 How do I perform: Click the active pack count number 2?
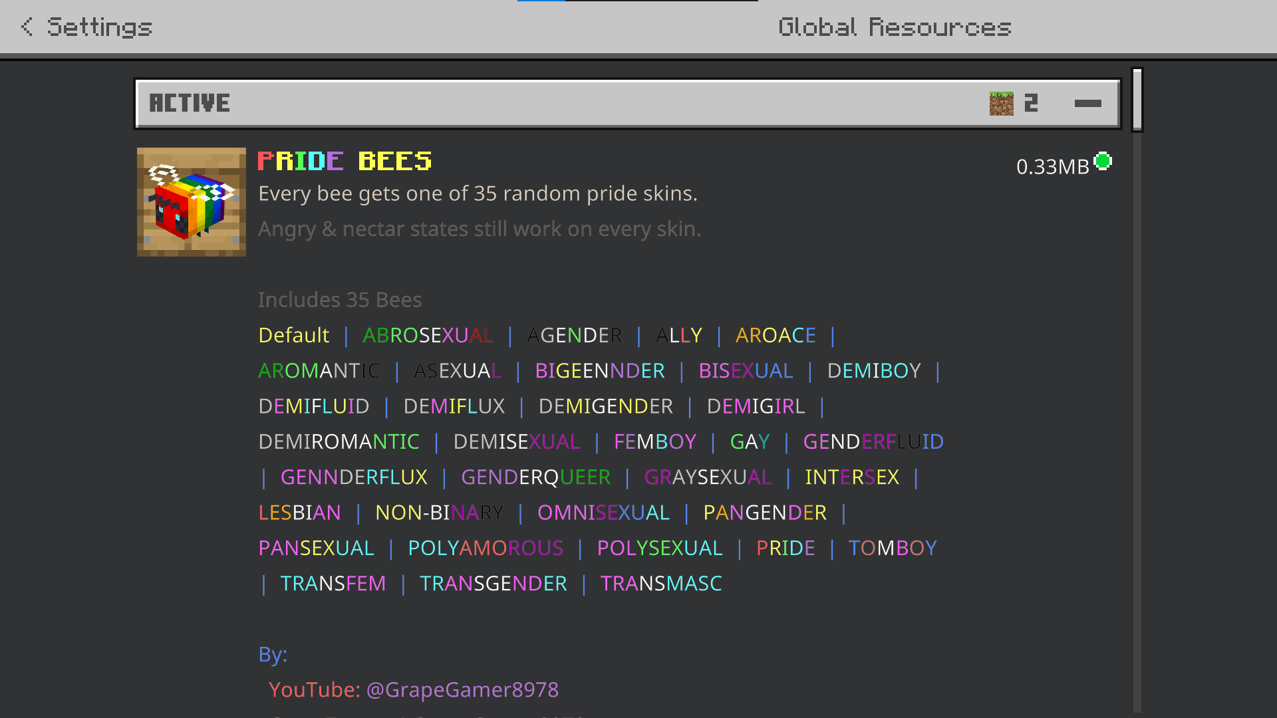coord(1031,103)
